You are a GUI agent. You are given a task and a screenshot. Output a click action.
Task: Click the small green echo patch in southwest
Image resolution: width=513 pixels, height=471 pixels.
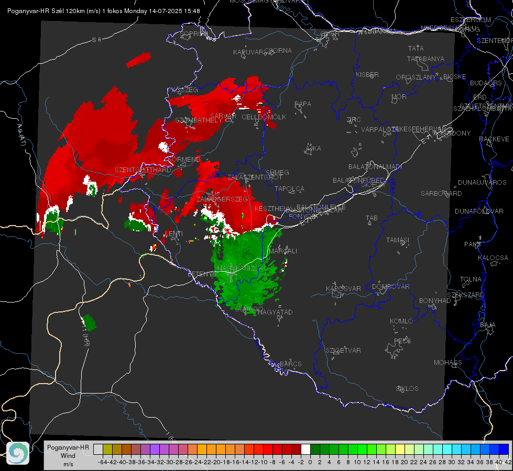point(89,322)
